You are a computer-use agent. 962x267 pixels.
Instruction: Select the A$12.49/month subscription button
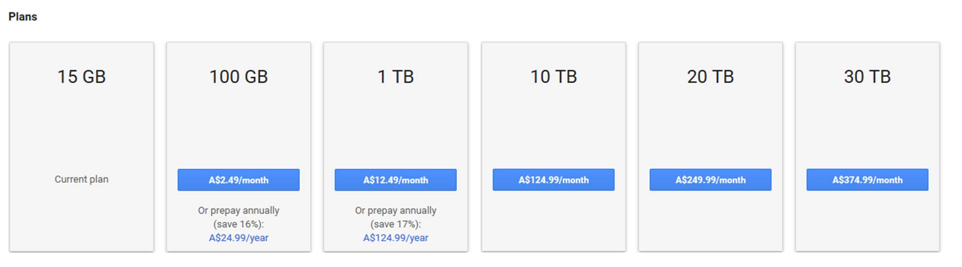396,180
